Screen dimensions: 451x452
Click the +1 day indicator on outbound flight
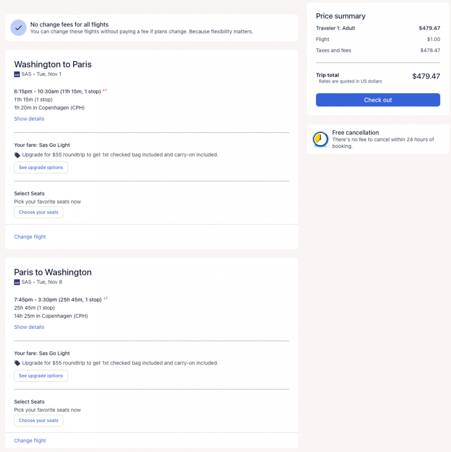[105, 90]
